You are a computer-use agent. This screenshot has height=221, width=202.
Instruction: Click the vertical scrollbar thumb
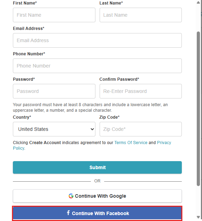[198, 109]
